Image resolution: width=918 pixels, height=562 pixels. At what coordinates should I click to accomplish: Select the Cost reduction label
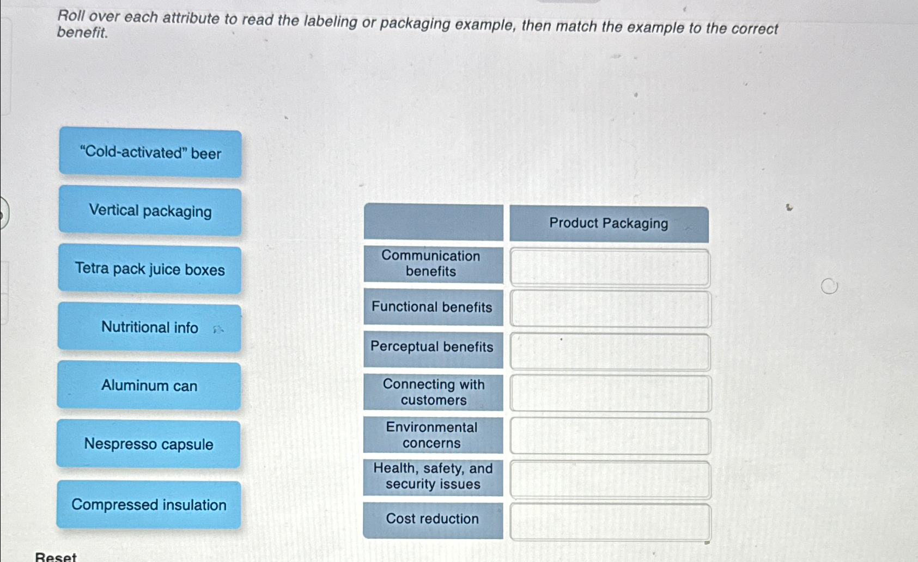tap(432, 518)
